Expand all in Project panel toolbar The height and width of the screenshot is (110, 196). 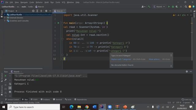click(x=37, y=11)
